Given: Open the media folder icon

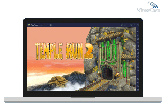Looking at the screenshot, I should pyautogui.click(x=138, y=60).
